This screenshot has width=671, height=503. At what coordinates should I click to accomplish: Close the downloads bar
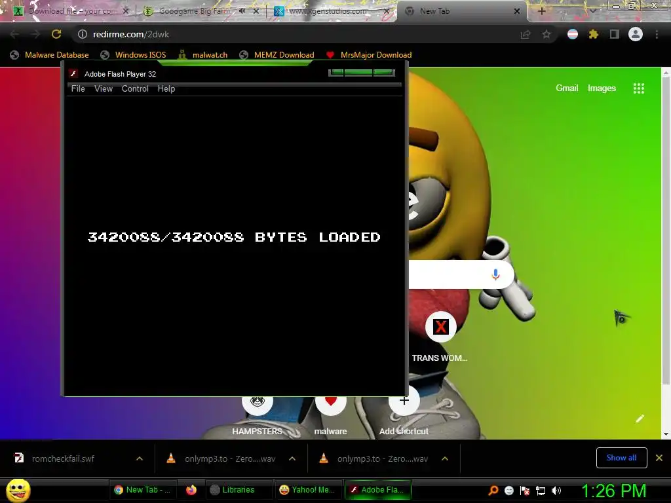coord(659,458)
